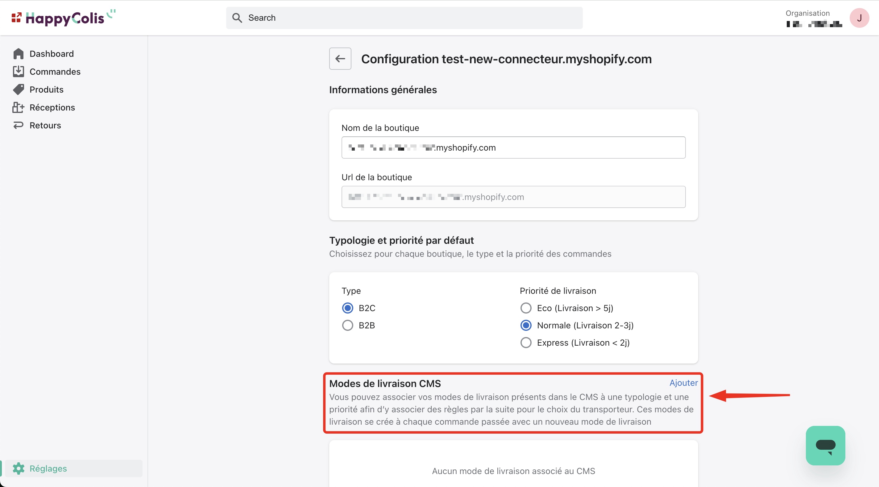Click the Réceptions icon
Screen dimensions: 879x487
tap(19, 107)
